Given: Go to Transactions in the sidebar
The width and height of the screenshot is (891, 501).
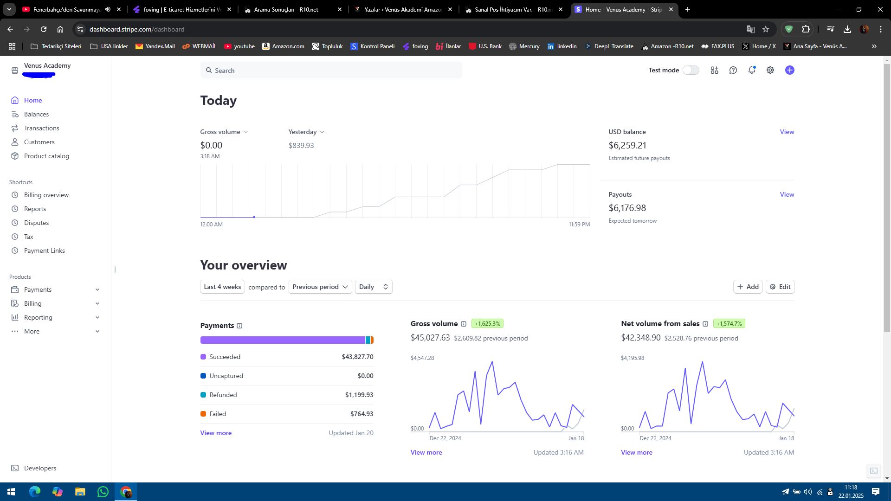Looking at the screenshot, I should (41, 128).
